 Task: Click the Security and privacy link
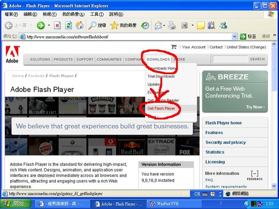226,143
